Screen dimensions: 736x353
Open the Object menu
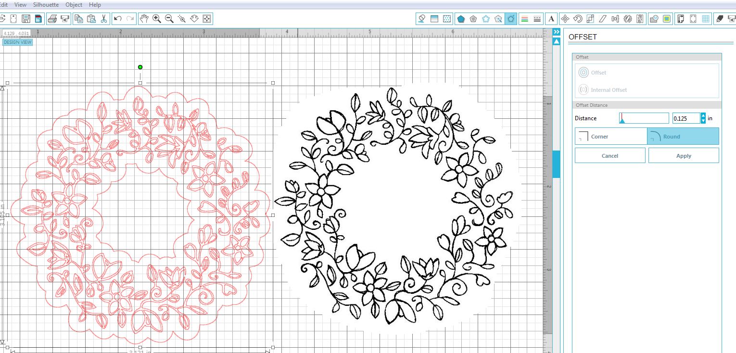point(74,5)
